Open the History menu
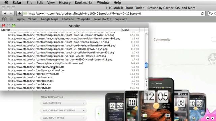Viewport: 216px width, 121px height. tap(64, 3)
